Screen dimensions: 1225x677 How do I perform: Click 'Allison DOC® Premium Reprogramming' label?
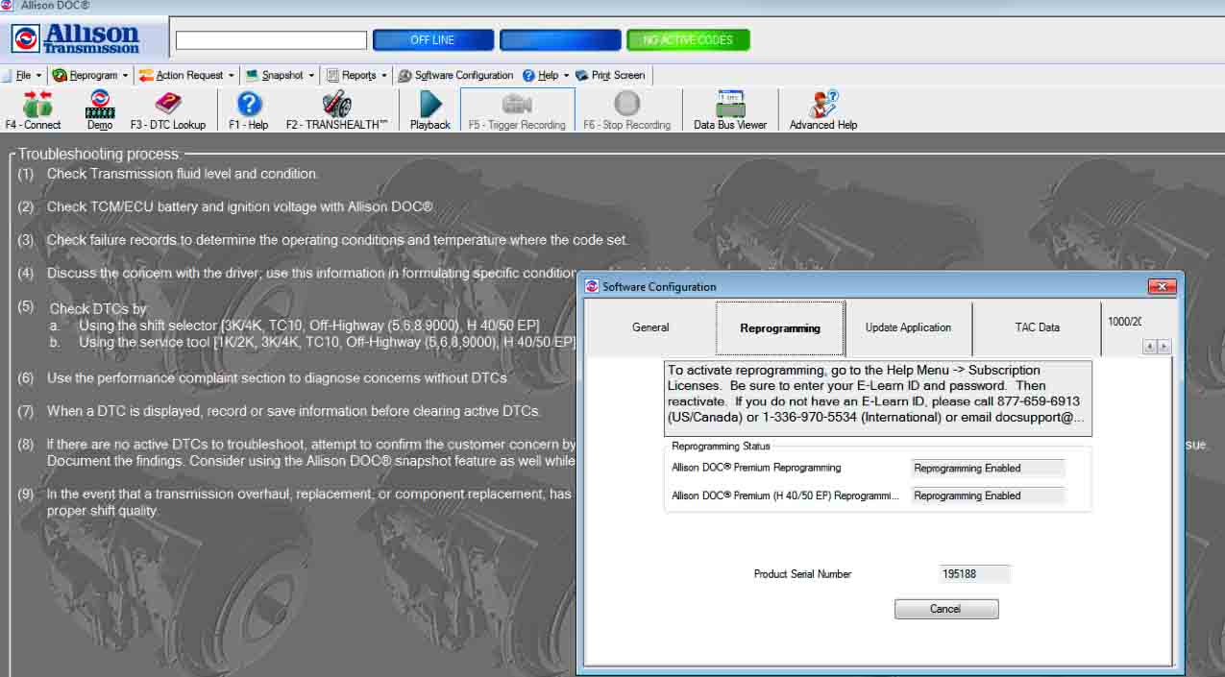tap(756, 468)
